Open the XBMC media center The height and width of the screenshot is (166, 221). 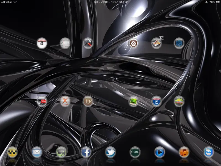(135, 152)
